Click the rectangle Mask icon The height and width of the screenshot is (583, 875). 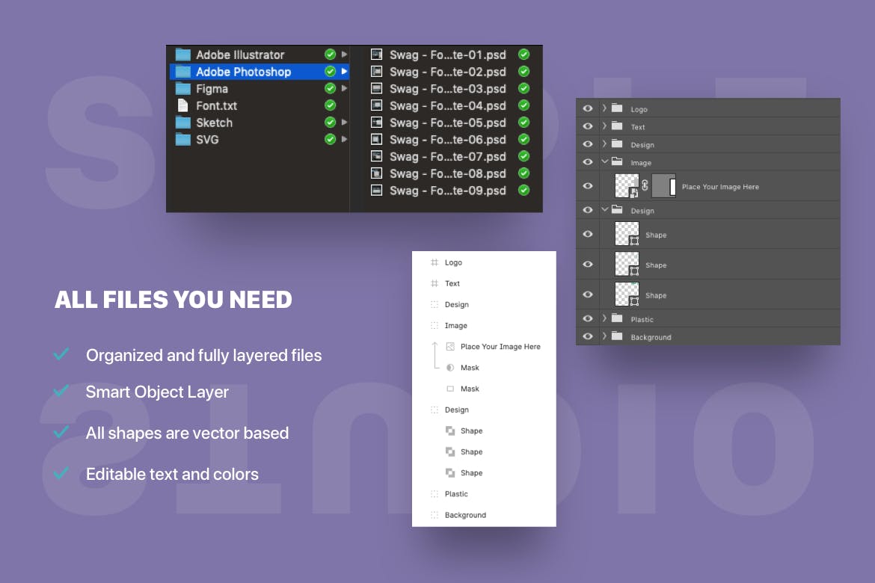pos(450,389)
